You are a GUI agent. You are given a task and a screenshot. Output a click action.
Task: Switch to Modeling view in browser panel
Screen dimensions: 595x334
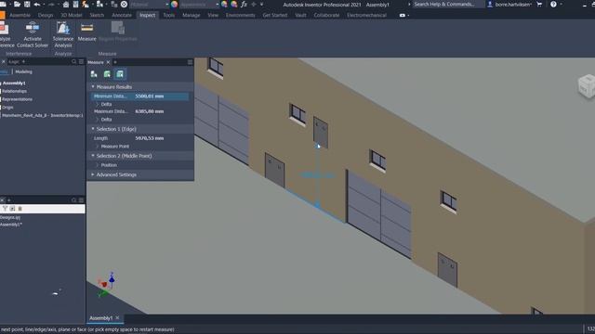[23, 71]
